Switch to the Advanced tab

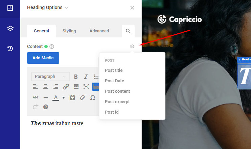(x=99, y=31)
